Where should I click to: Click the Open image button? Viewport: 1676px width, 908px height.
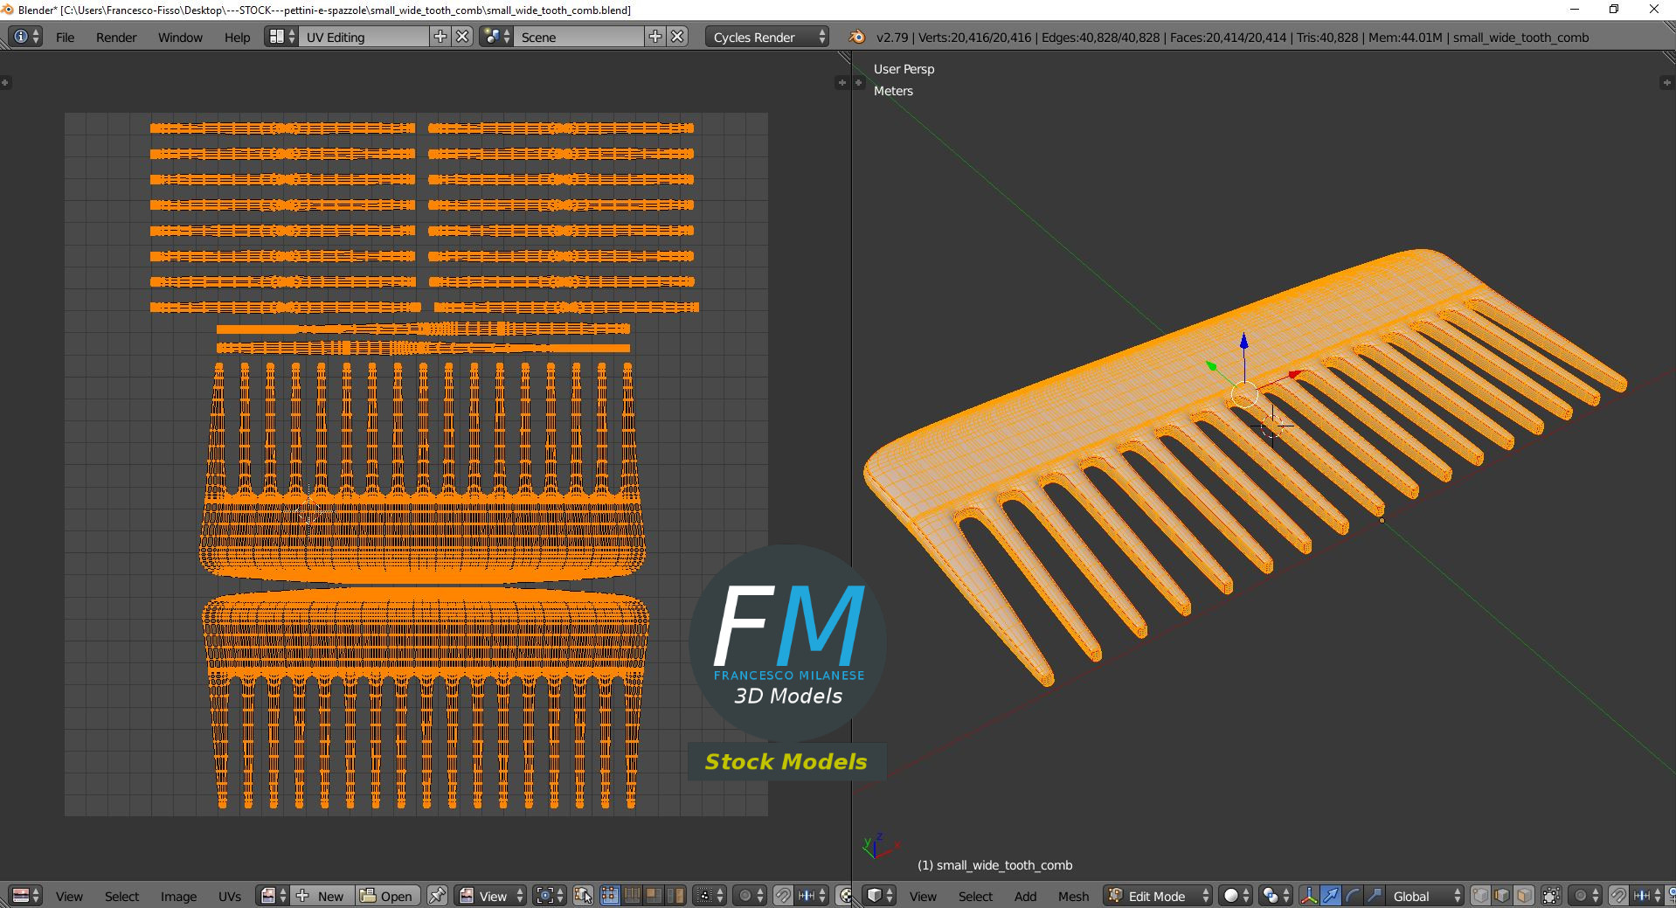387,896
